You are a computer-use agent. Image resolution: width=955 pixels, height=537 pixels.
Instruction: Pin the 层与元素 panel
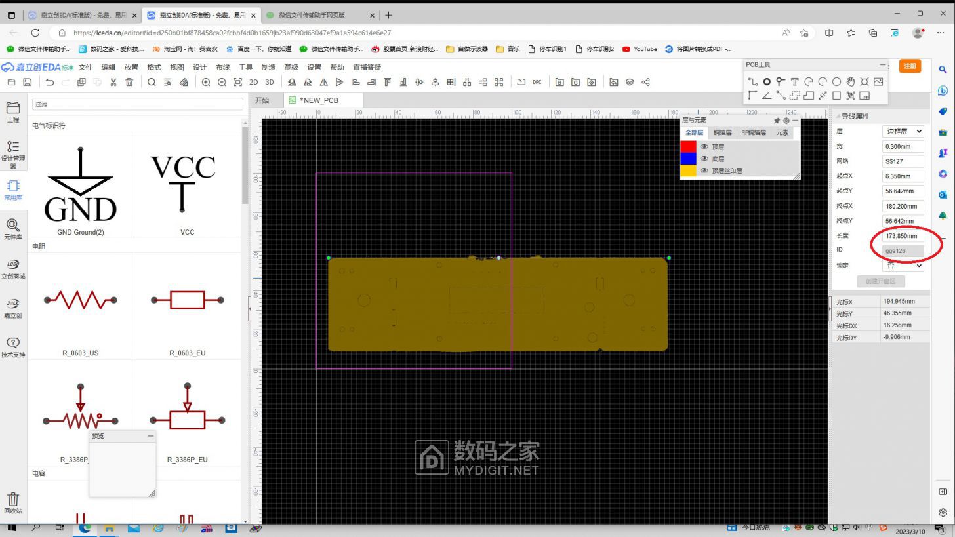coord(777,121)
